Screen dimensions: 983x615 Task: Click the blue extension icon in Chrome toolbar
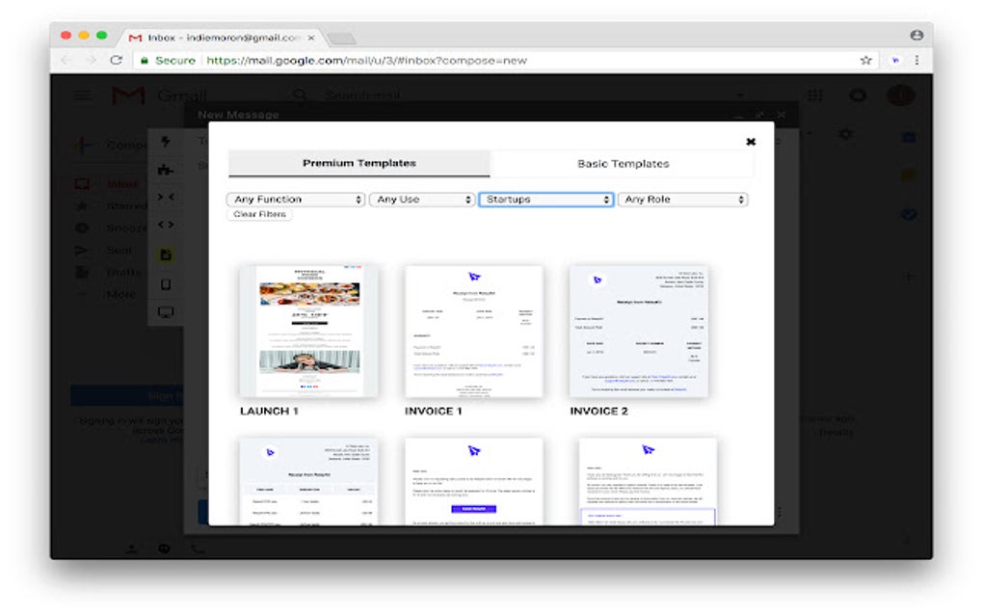coord(895,60)
